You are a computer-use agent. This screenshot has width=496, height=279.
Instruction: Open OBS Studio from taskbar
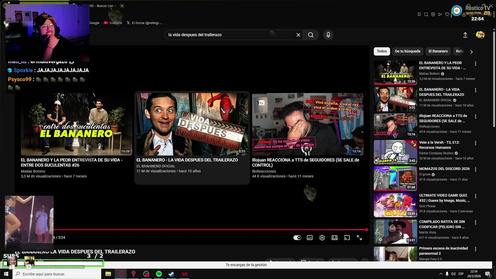(146, 274)
